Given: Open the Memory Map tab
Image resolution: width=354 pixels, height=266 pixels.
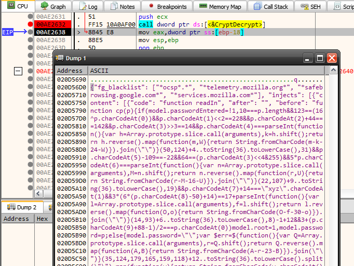Looking at the screenshot, I should pyautogui.click(x=220, y=7).
